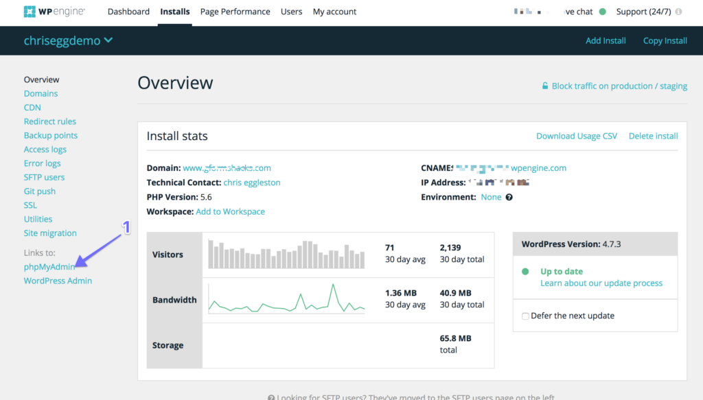This screenshot has width=703, height=400.
Task: Click the Storage row label
Action: [x=168, y=345]
